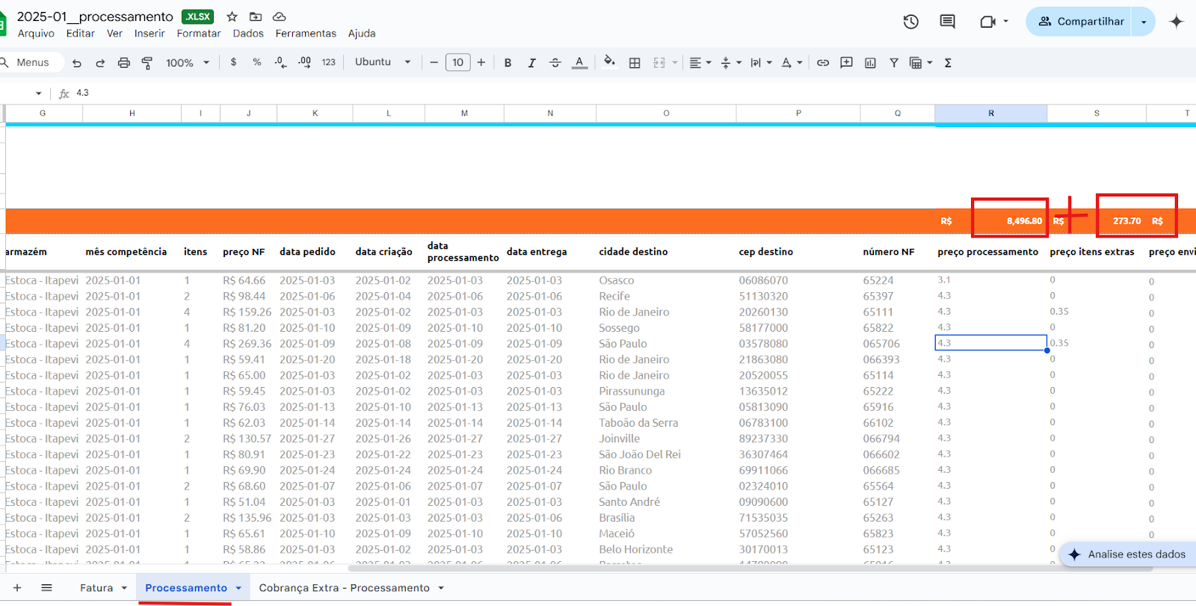Click the Insert link icon
Viewport: 1196px width, 606px height.
click(x=823, y=63)
